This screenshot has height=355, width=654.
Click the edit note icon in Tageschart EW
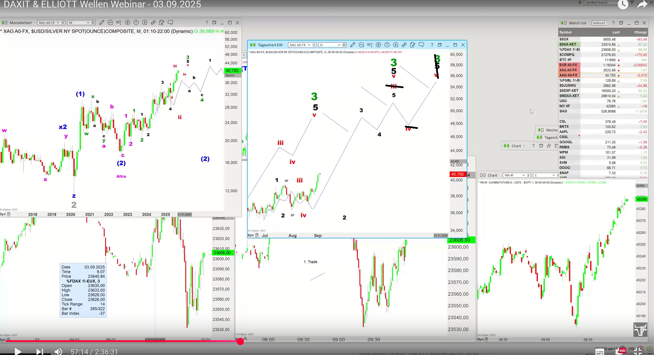[x=413, y=45]
